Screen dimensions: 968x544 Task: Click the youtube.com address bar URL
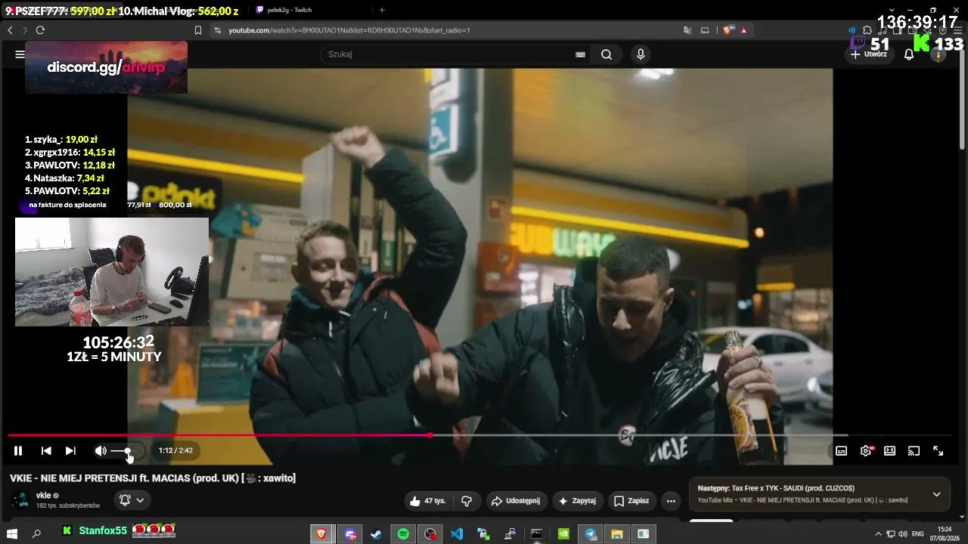(349, 30)
